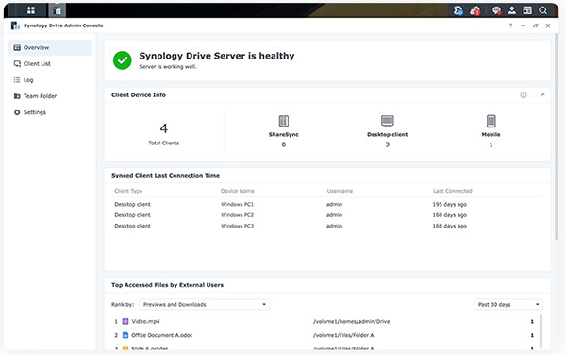The image size is (566, 355).
Task: Click the Total Clients count 4
Action: (164, 128)
